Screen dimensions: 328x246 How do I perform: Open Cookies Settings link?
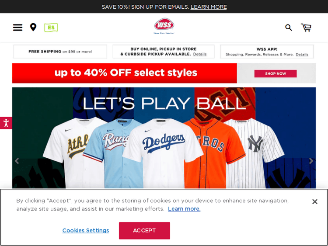(x=86, y=230)
